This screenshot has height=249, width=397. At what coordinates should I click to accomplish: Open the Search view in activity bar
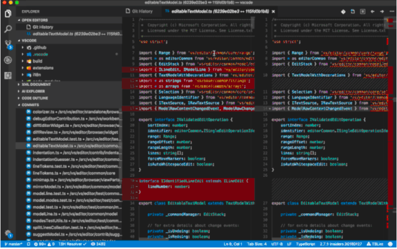point(8,28)
